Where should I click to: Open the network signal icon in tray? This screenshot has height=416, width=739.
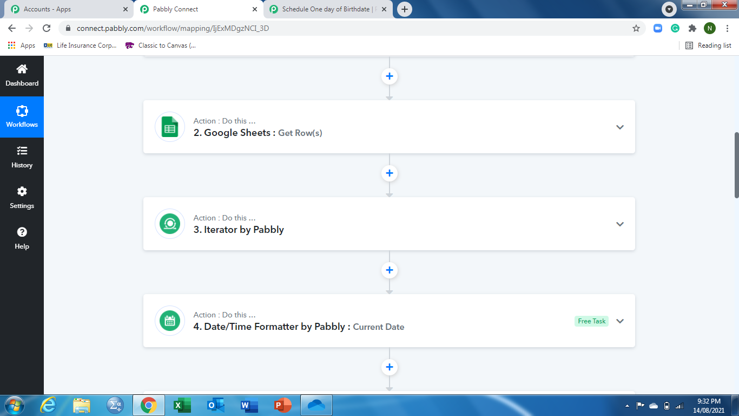[x=679, y=406]
